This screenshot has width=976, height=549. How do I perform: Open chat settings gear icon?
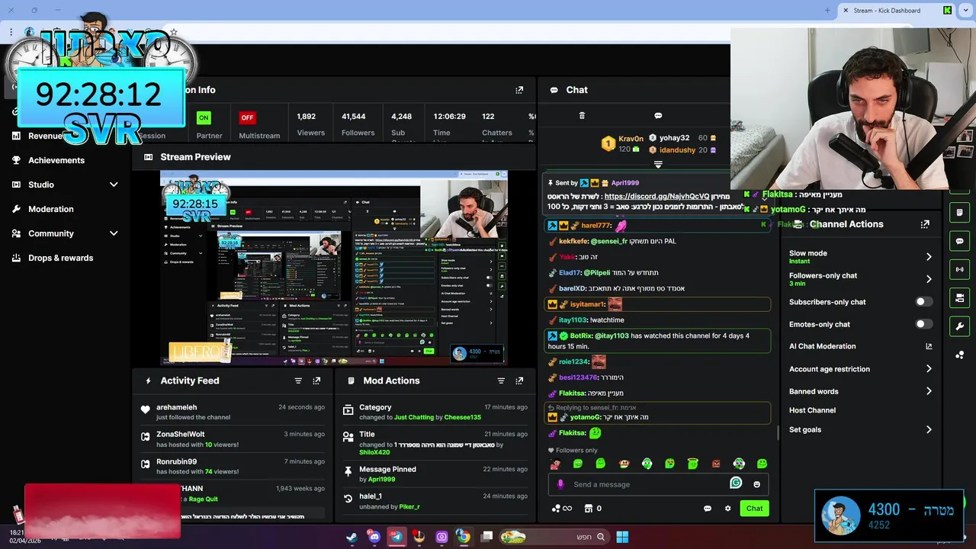click(x=727, y=509)
